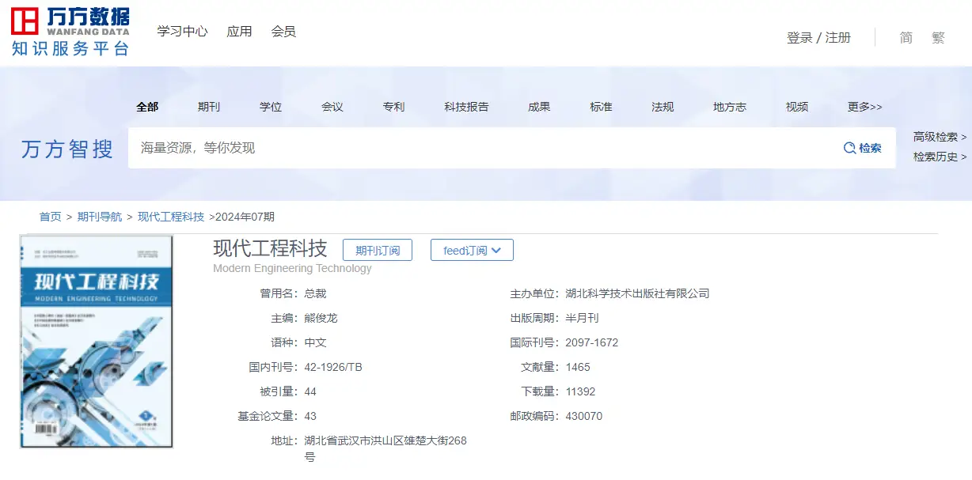Click domestic number 42-1926/TB
This screenshot has height=480, width=972.
[333, 367]
